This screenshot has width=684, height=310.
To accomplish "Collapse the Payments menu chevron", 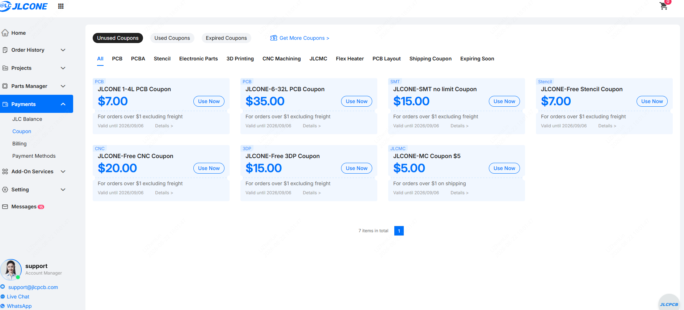I will coord(63,104).
